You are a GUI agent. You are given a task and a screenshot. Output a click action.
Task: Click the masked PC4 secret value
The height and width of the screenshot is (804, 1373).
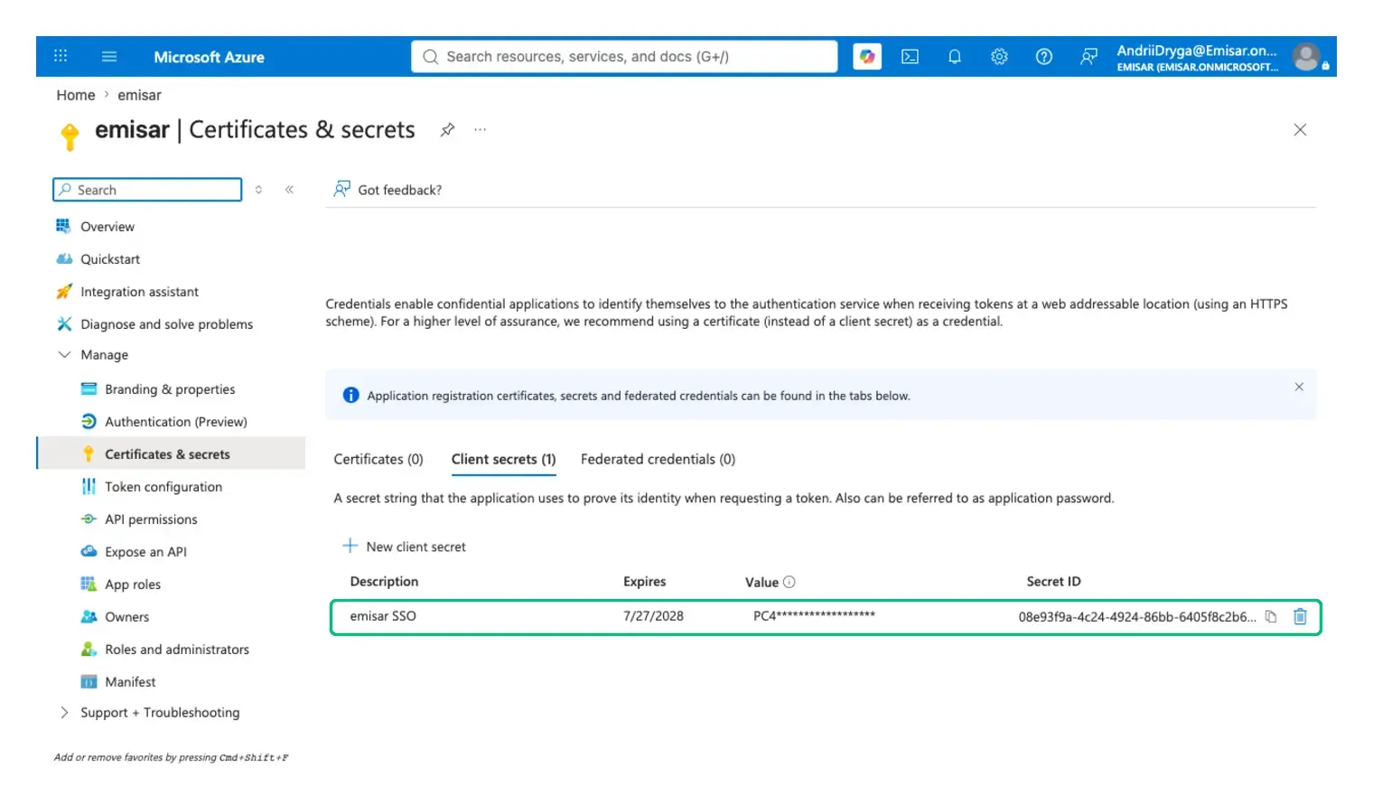pyautogui.click(x=814, y=616)
